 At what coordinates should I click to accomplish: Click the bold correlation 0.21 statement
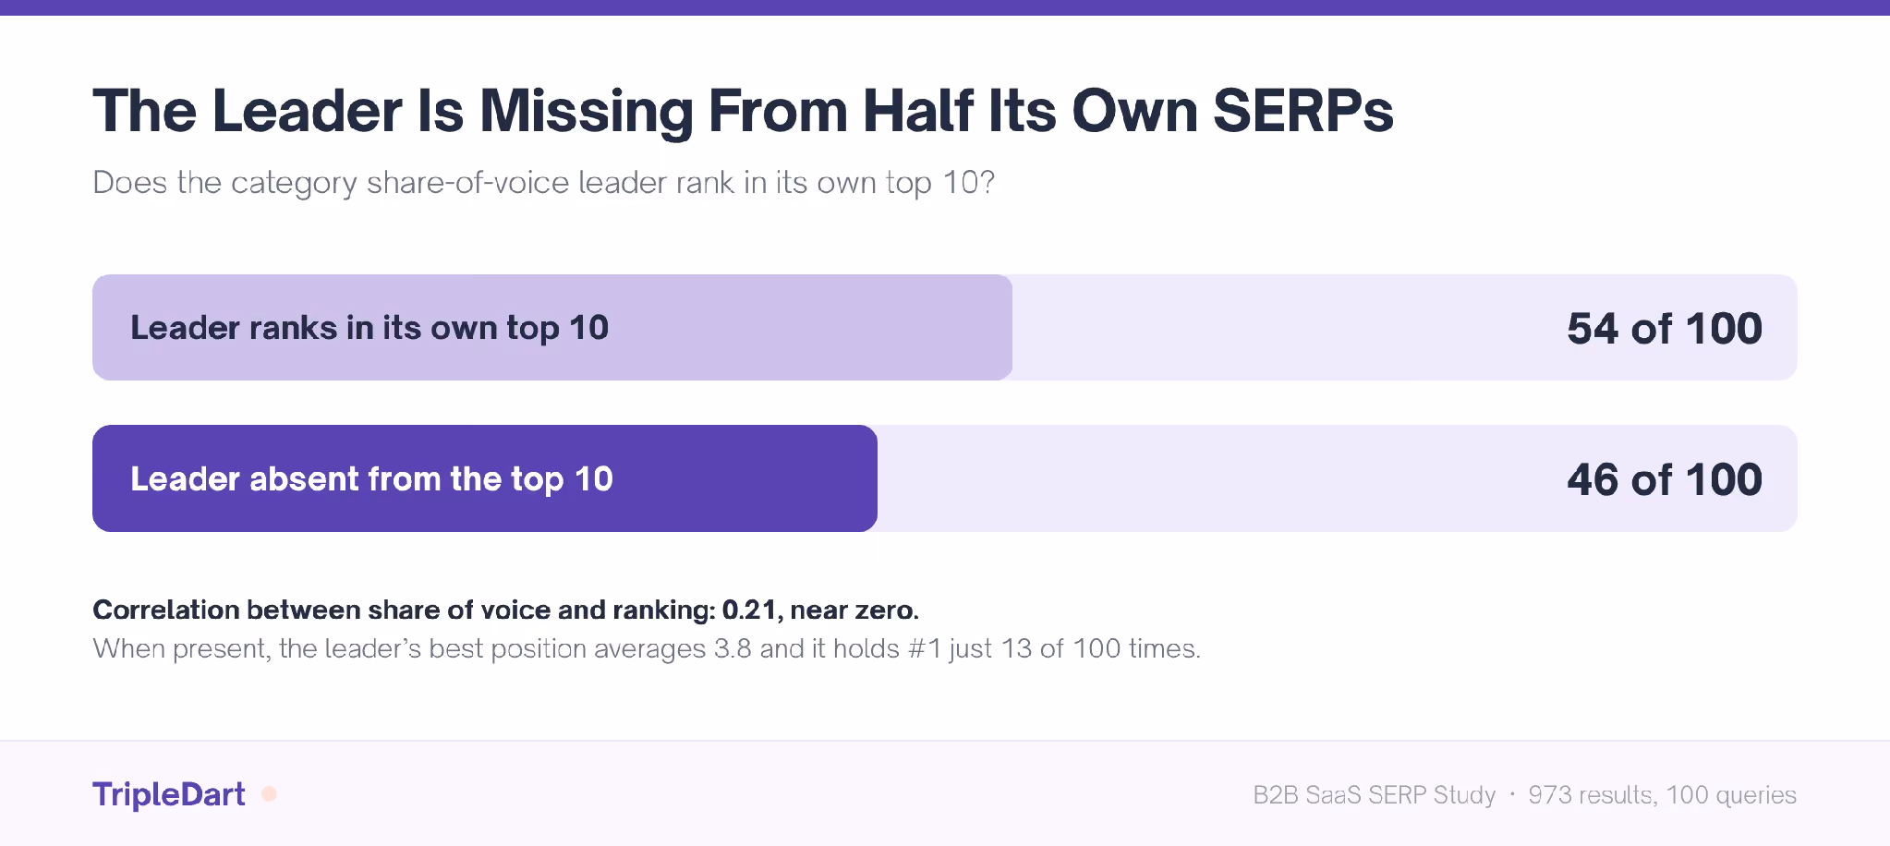[x=505, y=610]
